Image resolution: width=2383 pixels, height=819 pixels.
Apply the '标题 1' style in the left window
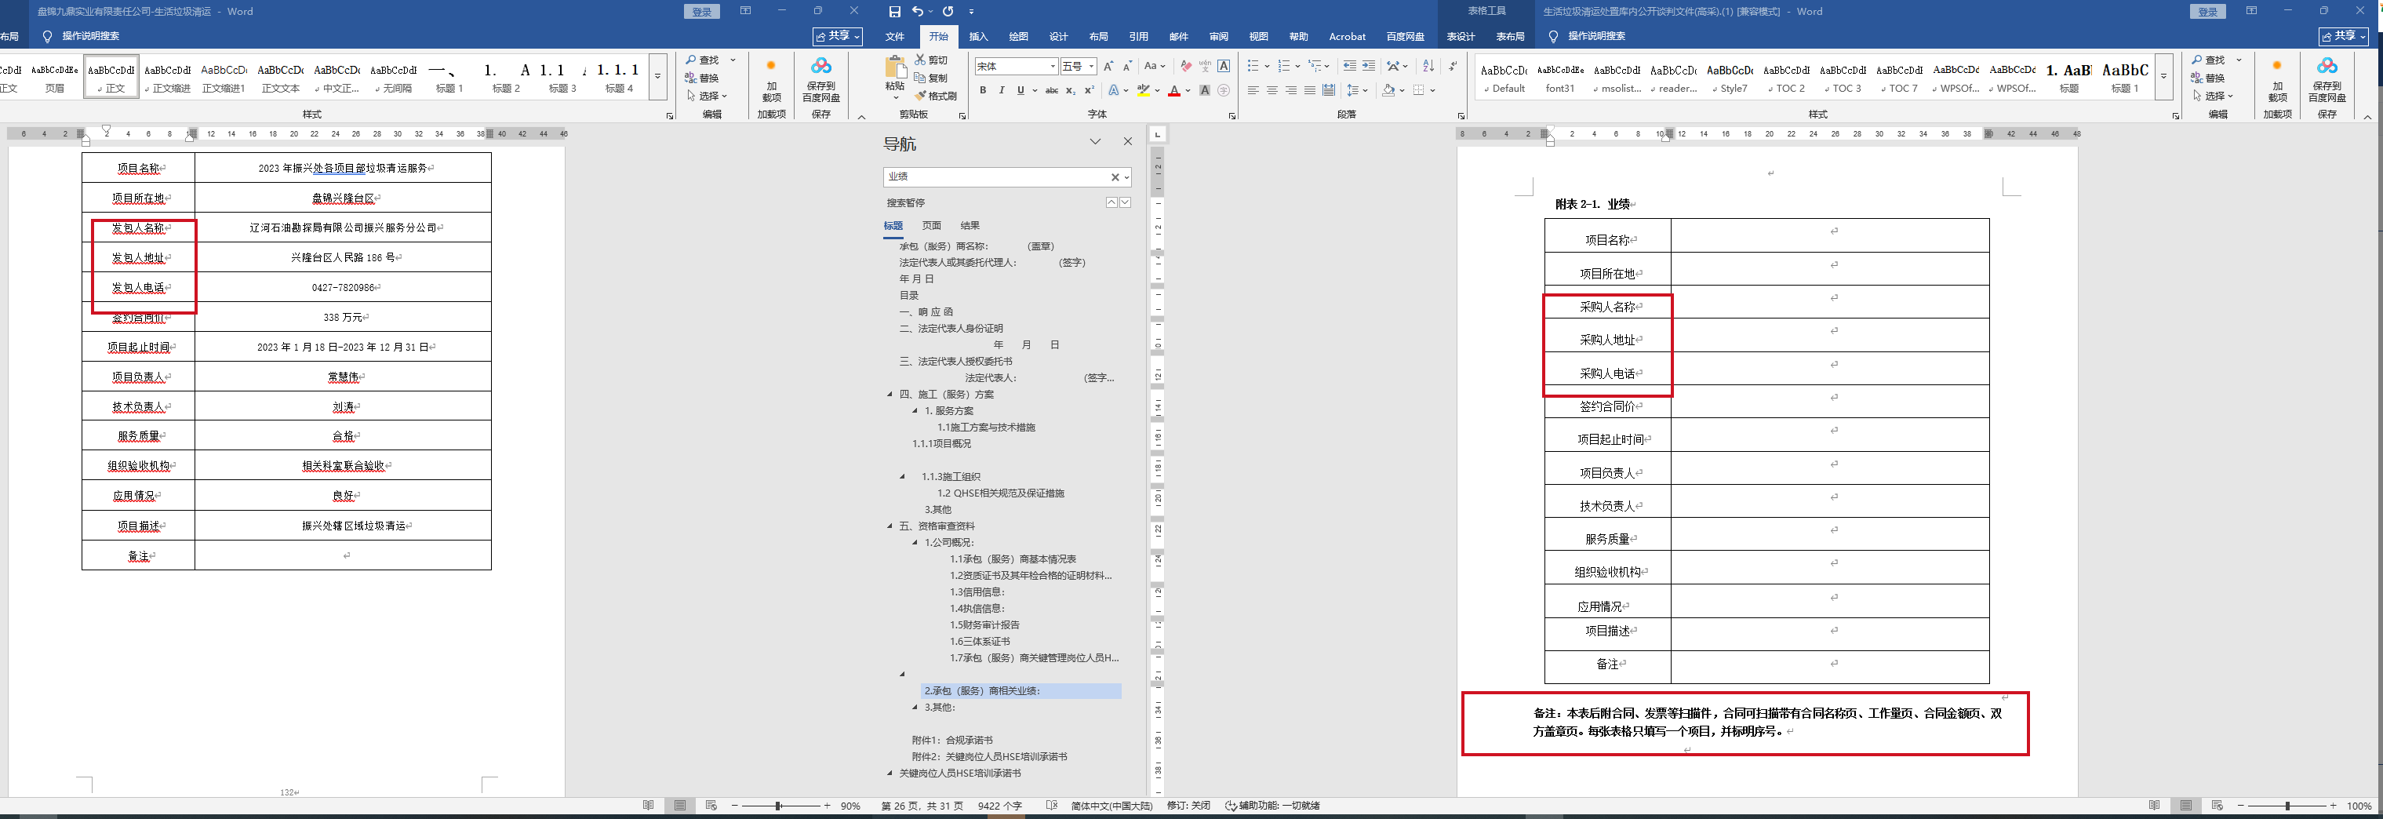tap(449, 76)
